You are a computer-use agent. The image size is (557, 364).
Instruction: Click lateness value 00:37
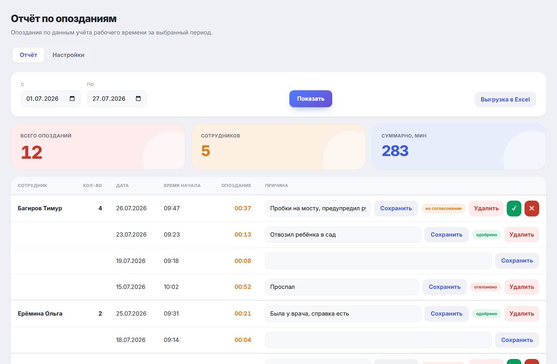[x=243, y=208]
